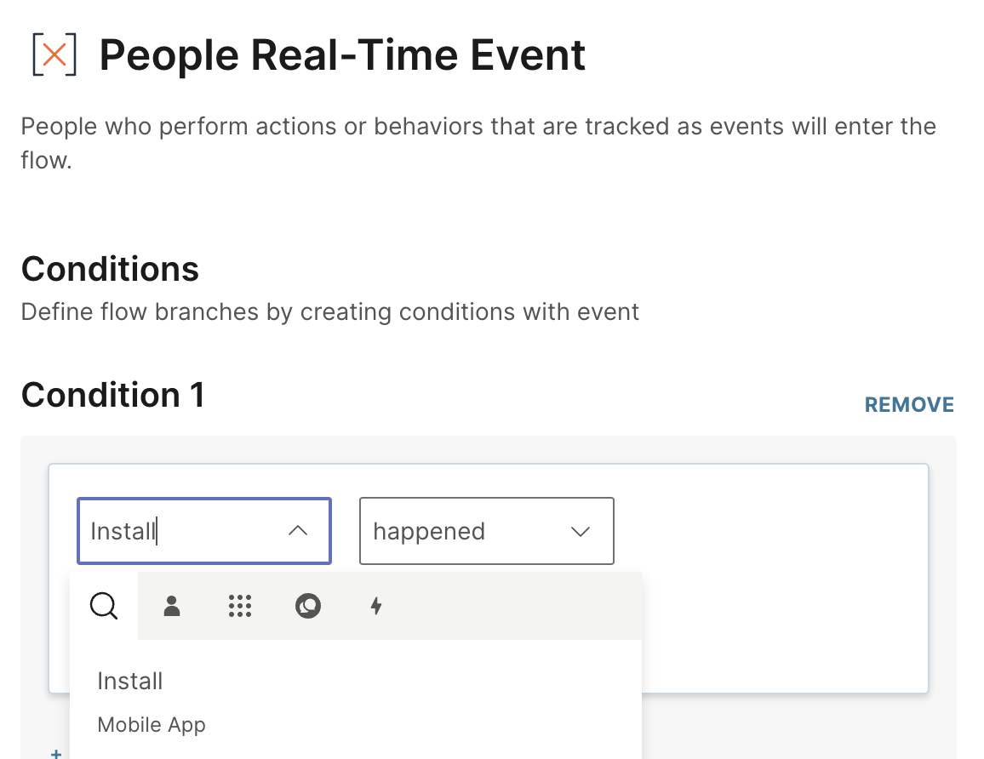Expand the 'happened' dropdown chevron

tap(581, 531)
